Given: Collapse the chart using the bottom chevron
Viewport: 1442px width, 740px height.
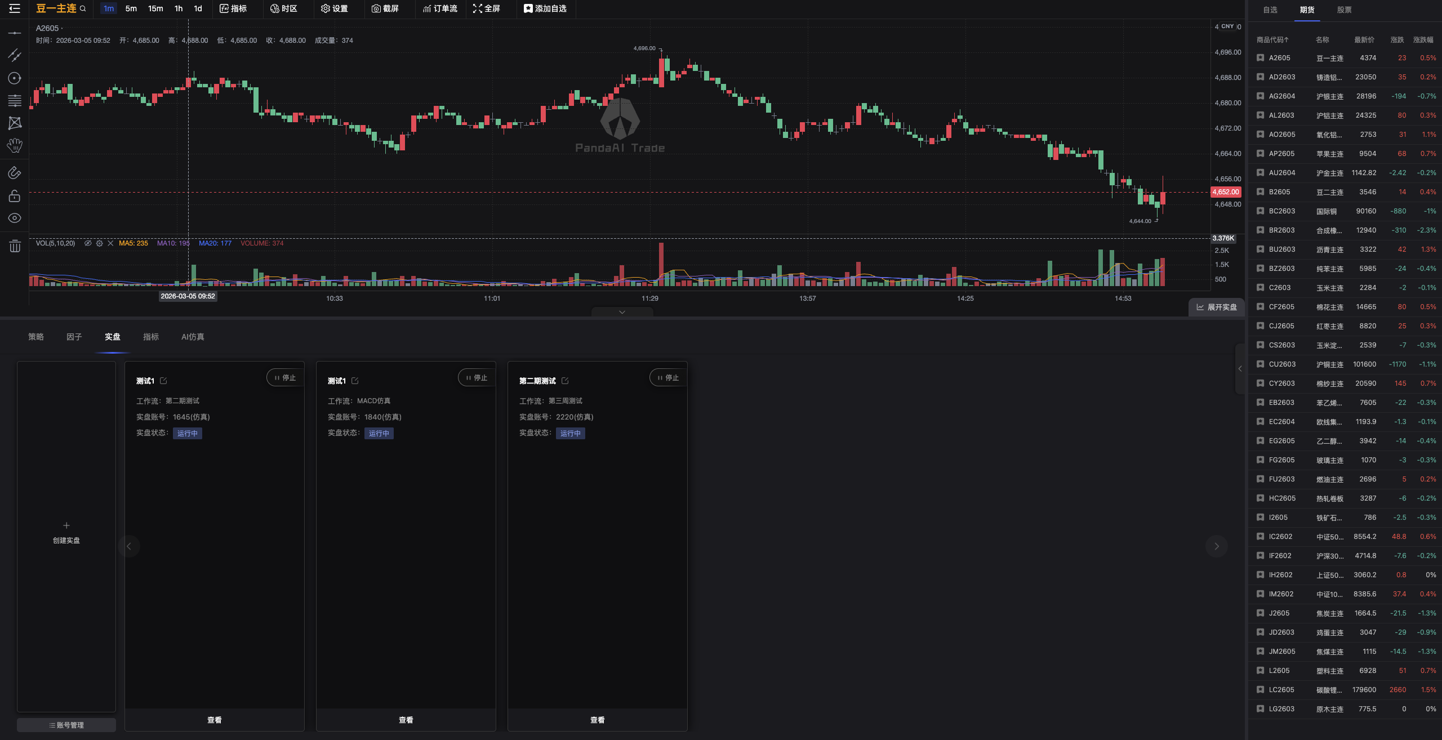Looking at the screenshot, I should click(622, 312).
